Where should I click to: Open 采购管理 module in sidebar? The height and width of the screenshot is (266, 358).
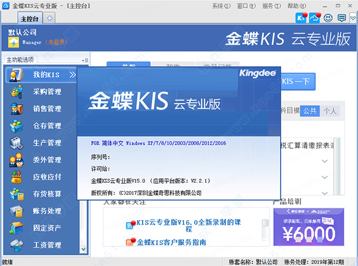(x=47, y=92)
